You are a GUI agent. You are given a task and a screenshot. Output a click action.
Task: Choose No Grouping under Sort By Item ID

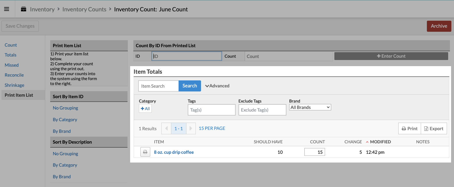pos(65,108)
